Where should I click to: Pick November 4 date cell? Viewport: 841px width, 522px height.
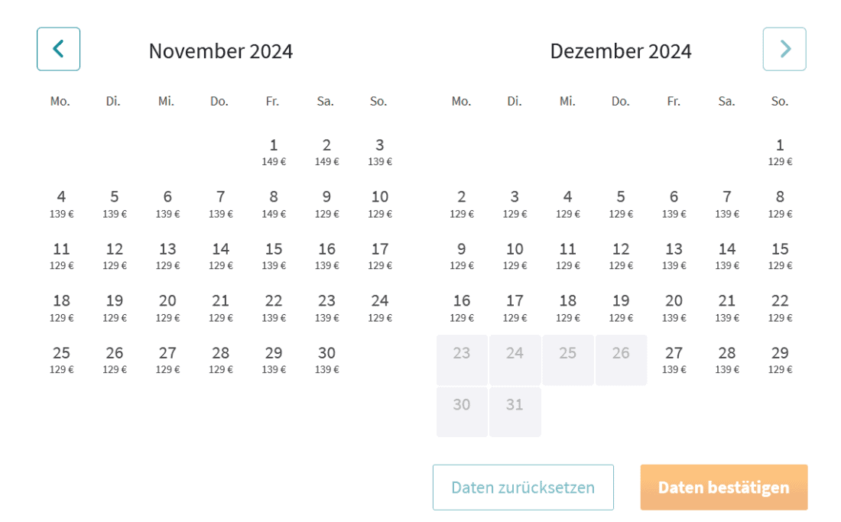pos(61,203)
